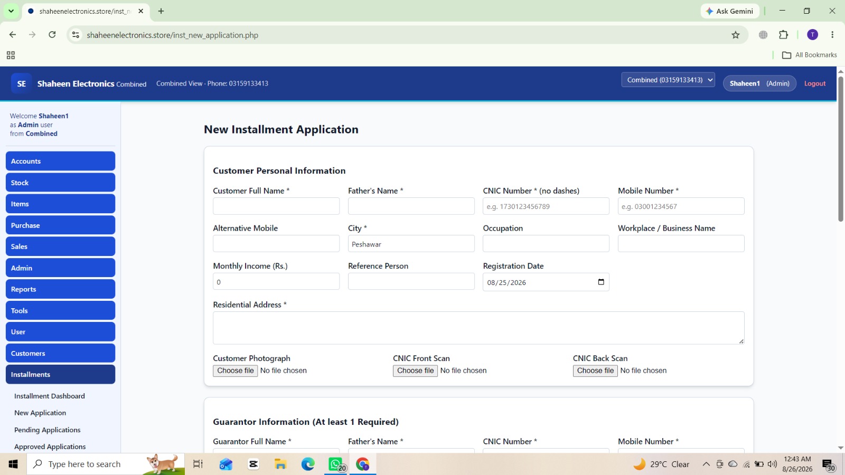This screenshot has width=845, height=475.
Task: Open Outlook from taskbar
Action: pyautogui.click(x=226, y=464)
